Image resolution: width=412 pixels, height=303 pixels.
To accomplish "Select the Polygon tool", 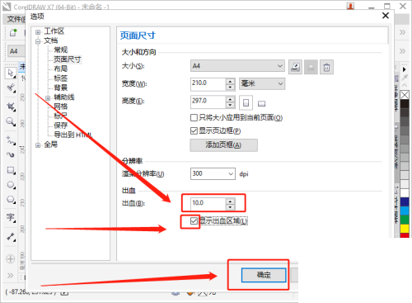I will [11, 199].
